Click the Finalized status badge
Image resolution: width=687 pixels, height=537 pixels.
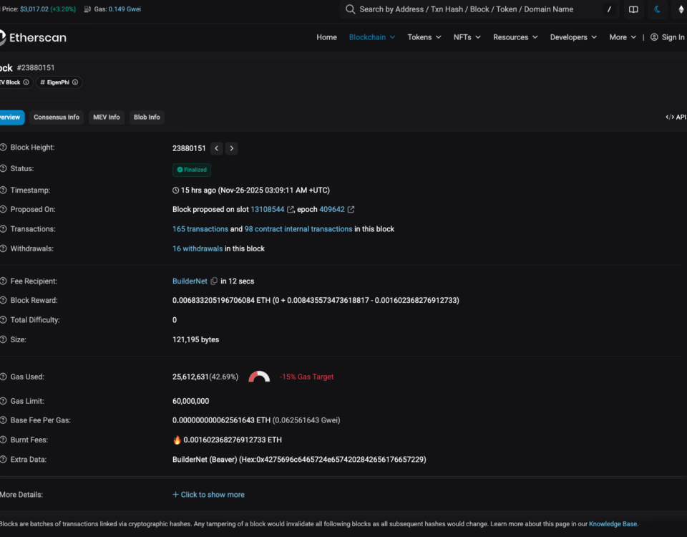(x=191, y=170)
